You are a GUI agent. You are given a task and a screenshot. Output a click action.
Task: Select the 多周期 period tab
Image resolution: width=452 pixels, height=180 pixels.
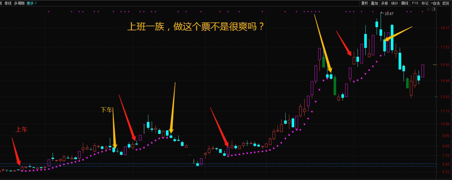(19, 3)
